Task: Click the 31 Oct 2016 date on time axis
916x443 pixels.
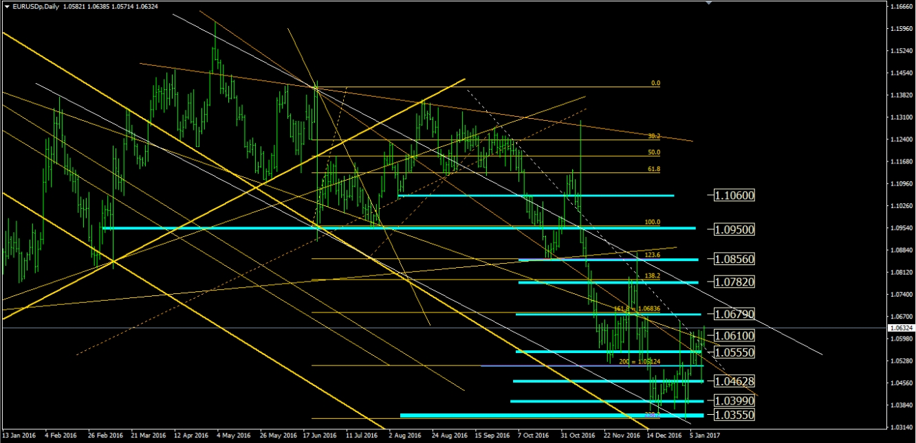Action: click(578, 435)
